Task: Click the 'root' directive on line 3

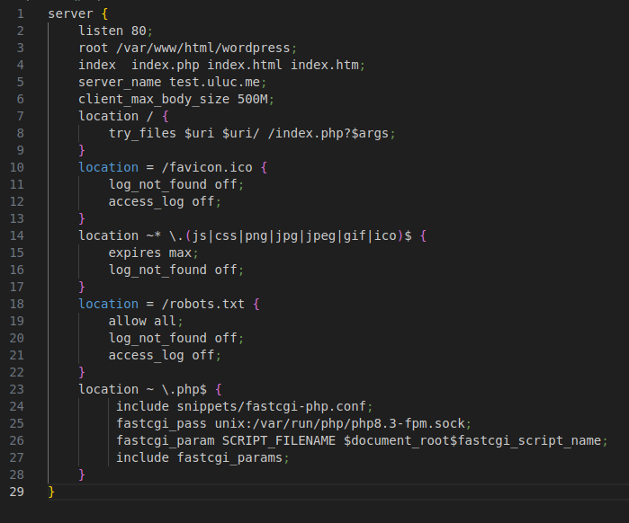Action: [93, 49]
